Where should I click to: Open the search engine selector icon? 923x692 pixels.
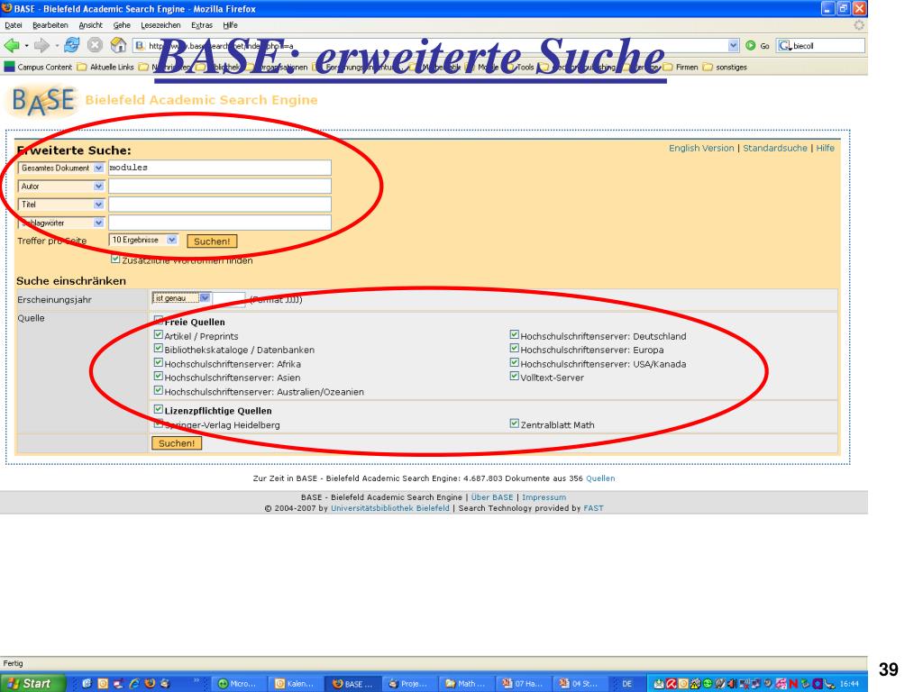click(785, 45)
